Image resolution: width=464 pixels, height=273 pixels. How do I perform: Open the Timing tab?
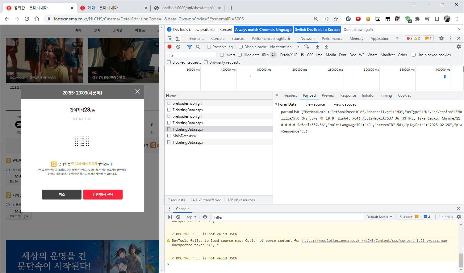pyautogui.click(x=386, y=95)
